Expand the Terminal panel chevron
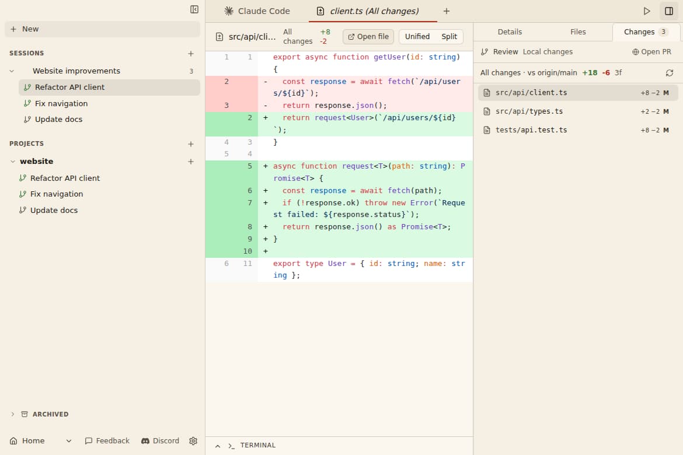 218,446
